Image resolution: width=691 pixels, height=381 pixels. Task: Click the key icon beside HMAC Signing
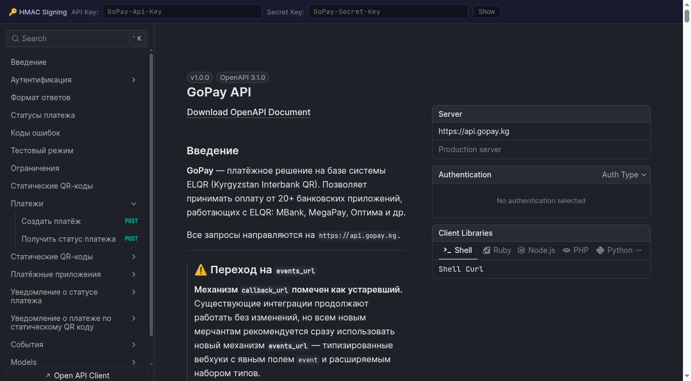[x=13, y=12]
